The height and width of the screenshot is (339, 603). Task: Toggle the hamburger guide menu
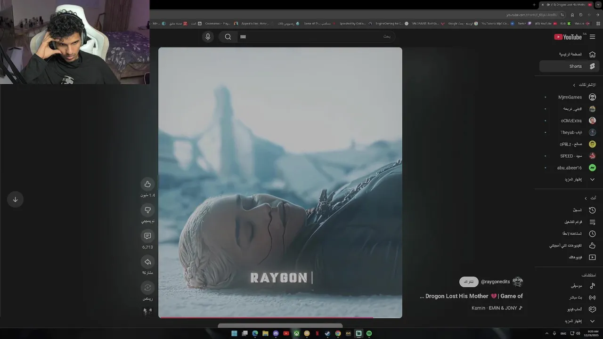pos(593,37)
